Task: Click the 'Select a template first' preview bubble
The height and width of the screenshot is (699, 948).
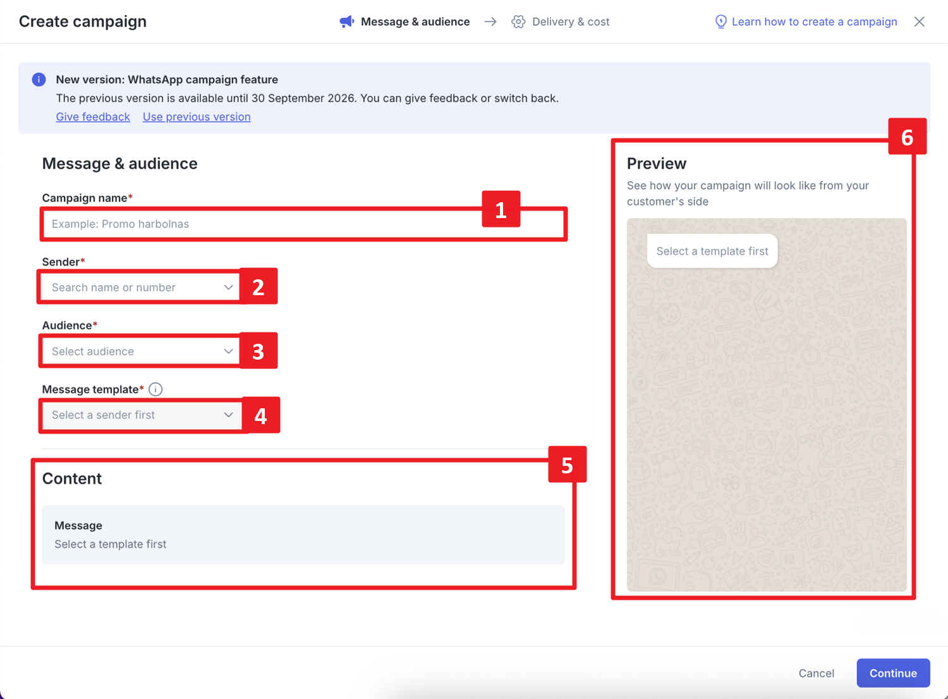Action: [x=712, y=251]
